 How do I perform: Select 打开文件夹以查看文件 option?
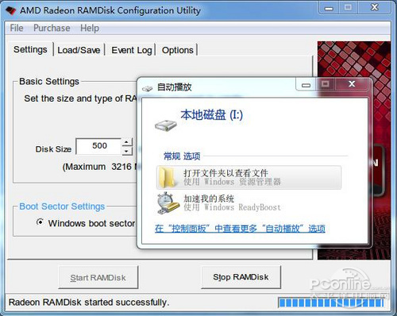click(x=249, y=177)
